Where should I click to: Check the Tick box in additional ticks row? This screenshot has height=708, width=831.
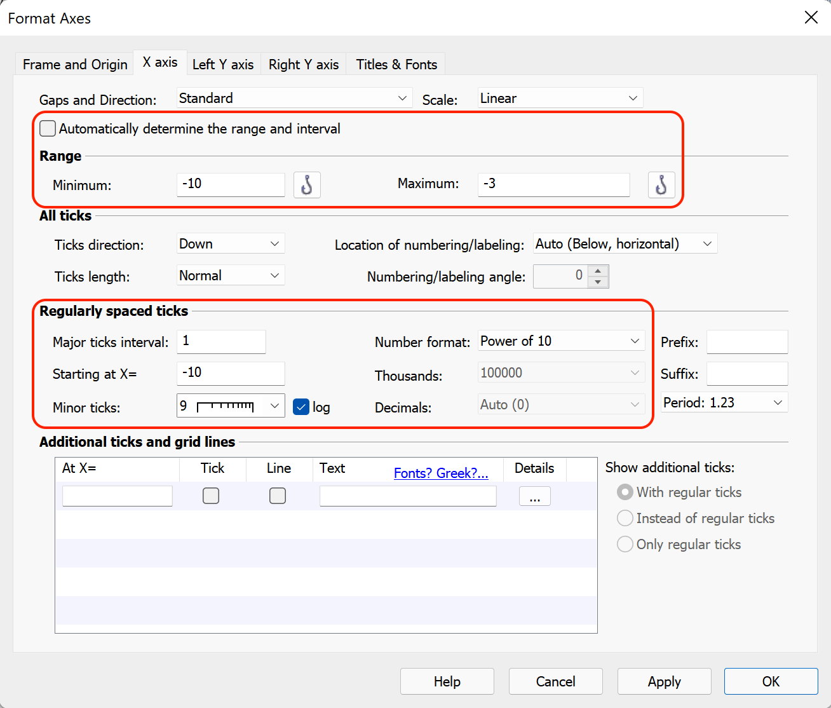point(211,496)
